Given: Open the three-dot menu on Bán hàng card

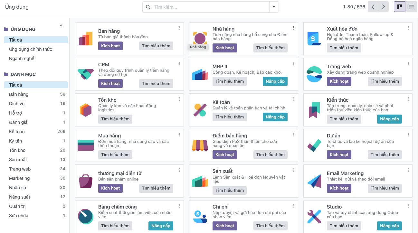Looking at the screenshot, I should 179,28.
